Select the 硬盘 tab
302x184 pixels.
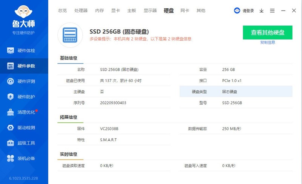point(169,11)
